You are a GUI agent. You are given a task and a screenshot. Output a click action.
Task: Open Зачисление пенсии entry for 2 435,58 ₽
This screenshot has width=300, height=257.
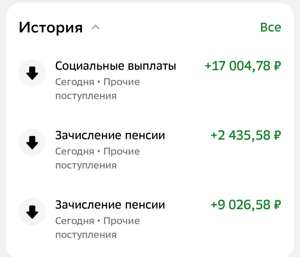pyautogui.click(x=110, y=136)
